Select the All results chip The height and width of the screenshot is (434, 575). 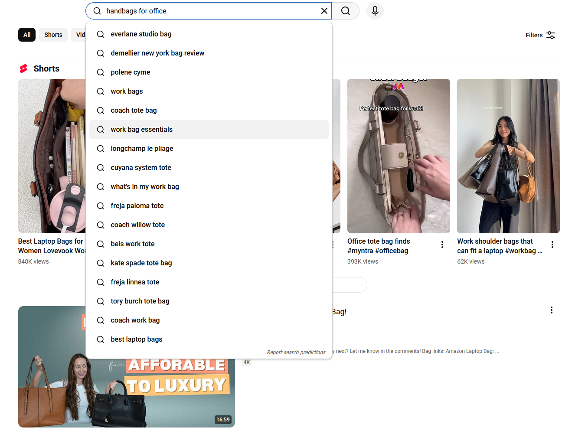coord(26,34)
